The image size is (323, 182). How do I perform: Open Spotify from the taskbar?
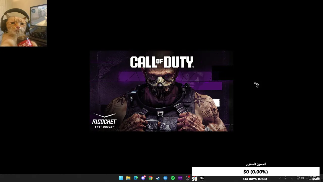pos(173,178)
